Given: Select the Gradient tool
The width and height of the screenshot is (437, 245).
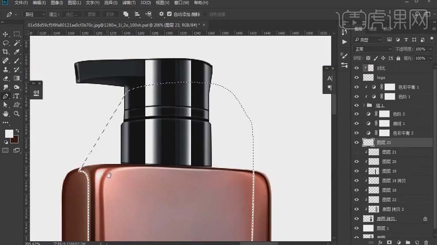Looking at the screenshot, I should (17, 78).
